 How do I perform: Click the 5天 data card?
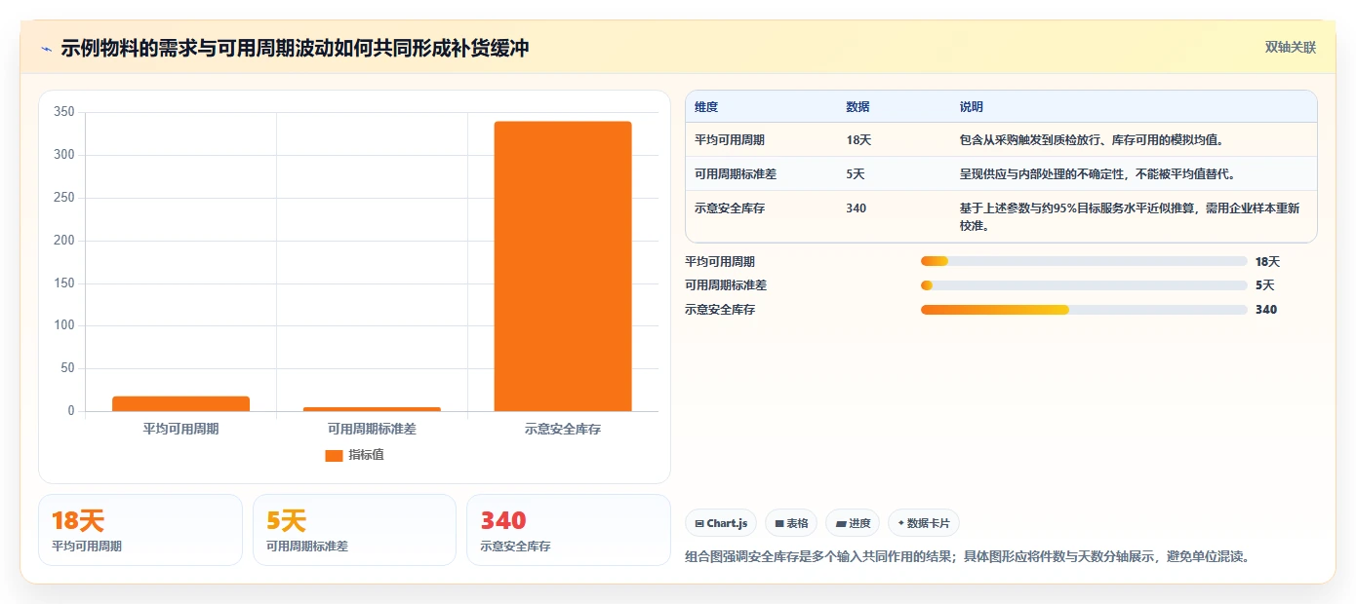click(x=354, y=530)
